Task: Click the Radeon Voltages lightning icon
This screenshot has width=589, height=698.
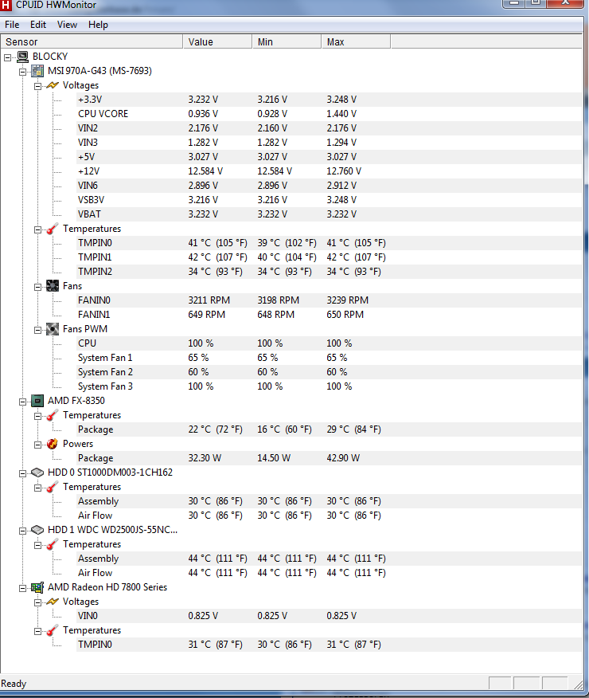Action: [53, 602]
